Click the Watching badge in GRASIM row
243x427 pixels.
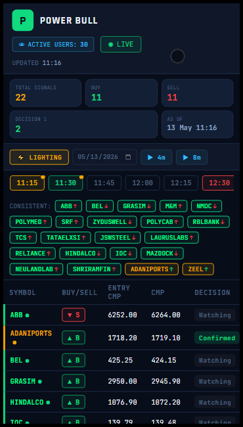(215, 381)
